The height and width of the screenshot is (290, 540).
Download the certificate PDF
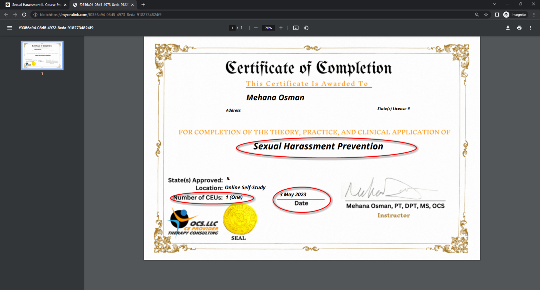coord(508,28)
